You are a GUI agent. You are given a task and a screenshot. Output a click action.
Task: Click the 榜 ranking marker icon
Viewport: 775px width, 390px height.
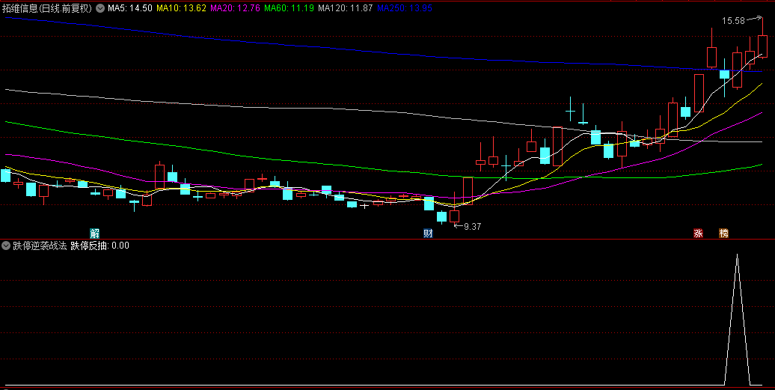[723, 234]
